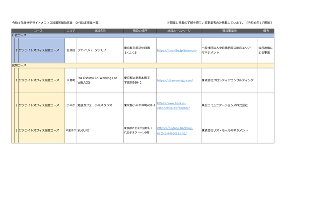The image size is (311, 220).
Task: Open the benkyo-cafe.net studio kodaira link
Action: [174, 105]
